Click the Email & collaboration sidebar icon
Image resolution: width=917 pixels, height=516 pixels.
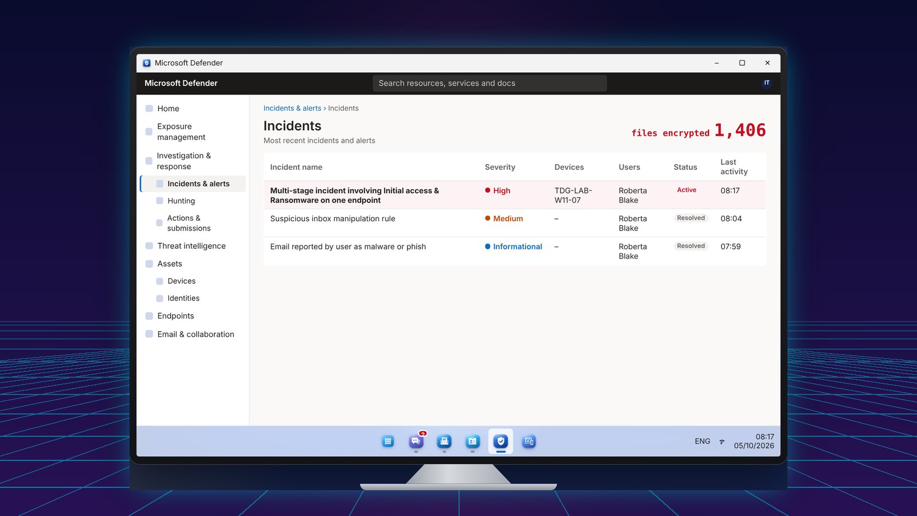pos(149,334)
